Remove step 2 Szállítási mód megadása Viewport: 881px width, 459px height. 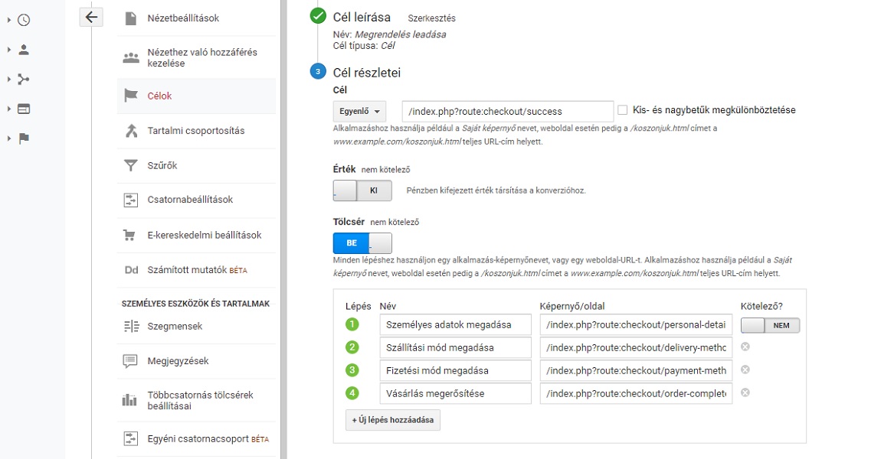click(x=745, y=347)
